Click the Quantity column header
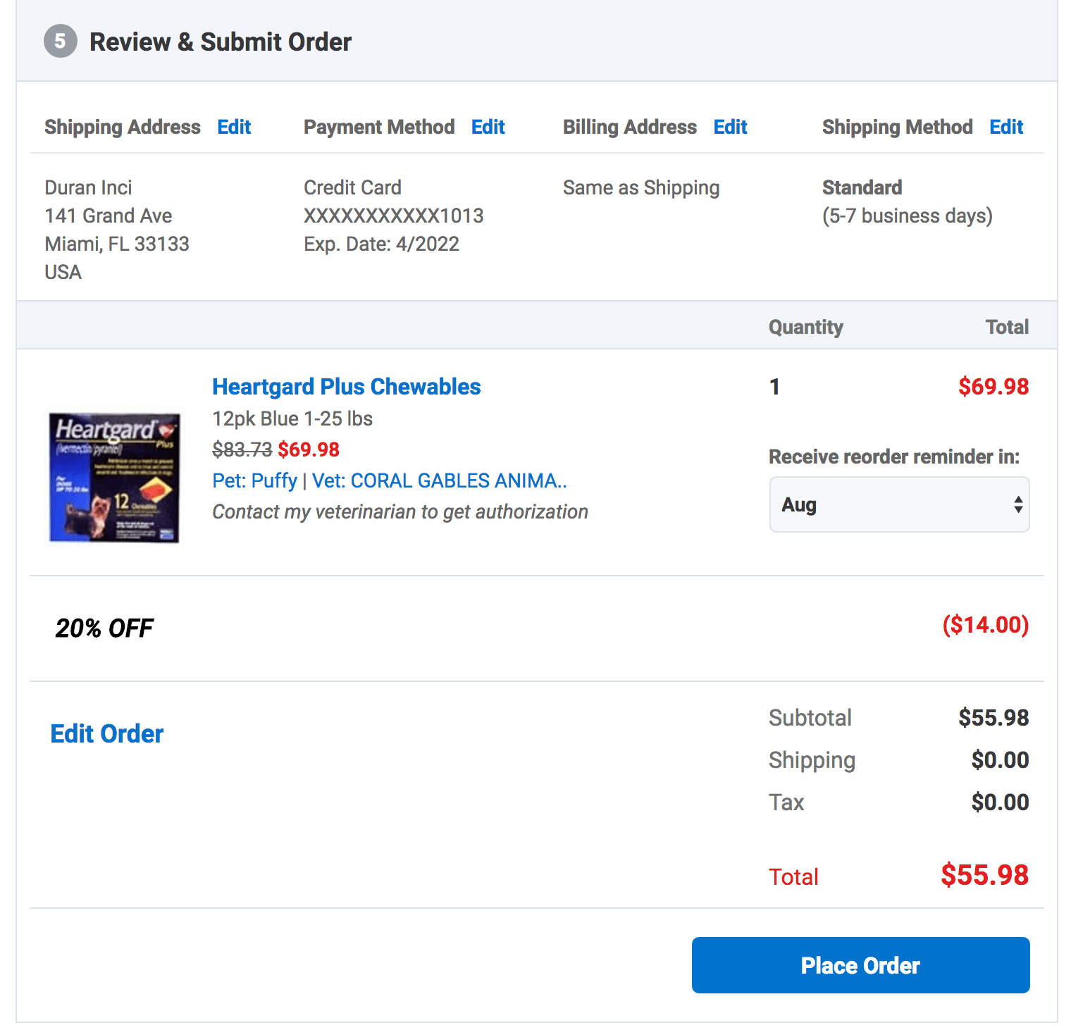This screenshot has width=1071, height=1030. [x=805, y=327]
